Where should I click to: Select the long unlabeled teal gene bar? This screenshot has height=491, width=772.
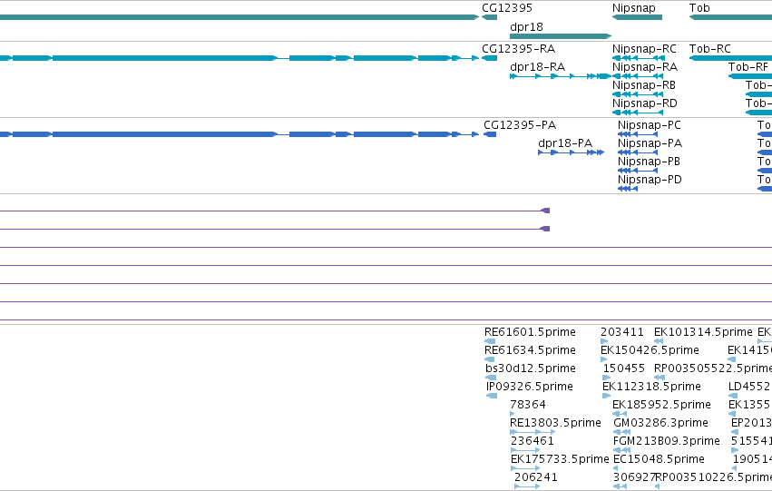click(239, 17)
